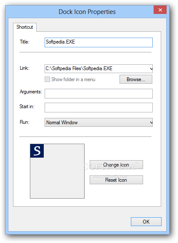Focus the Start in input field
This screenshot has height=243, width=178.
[98, 107]
